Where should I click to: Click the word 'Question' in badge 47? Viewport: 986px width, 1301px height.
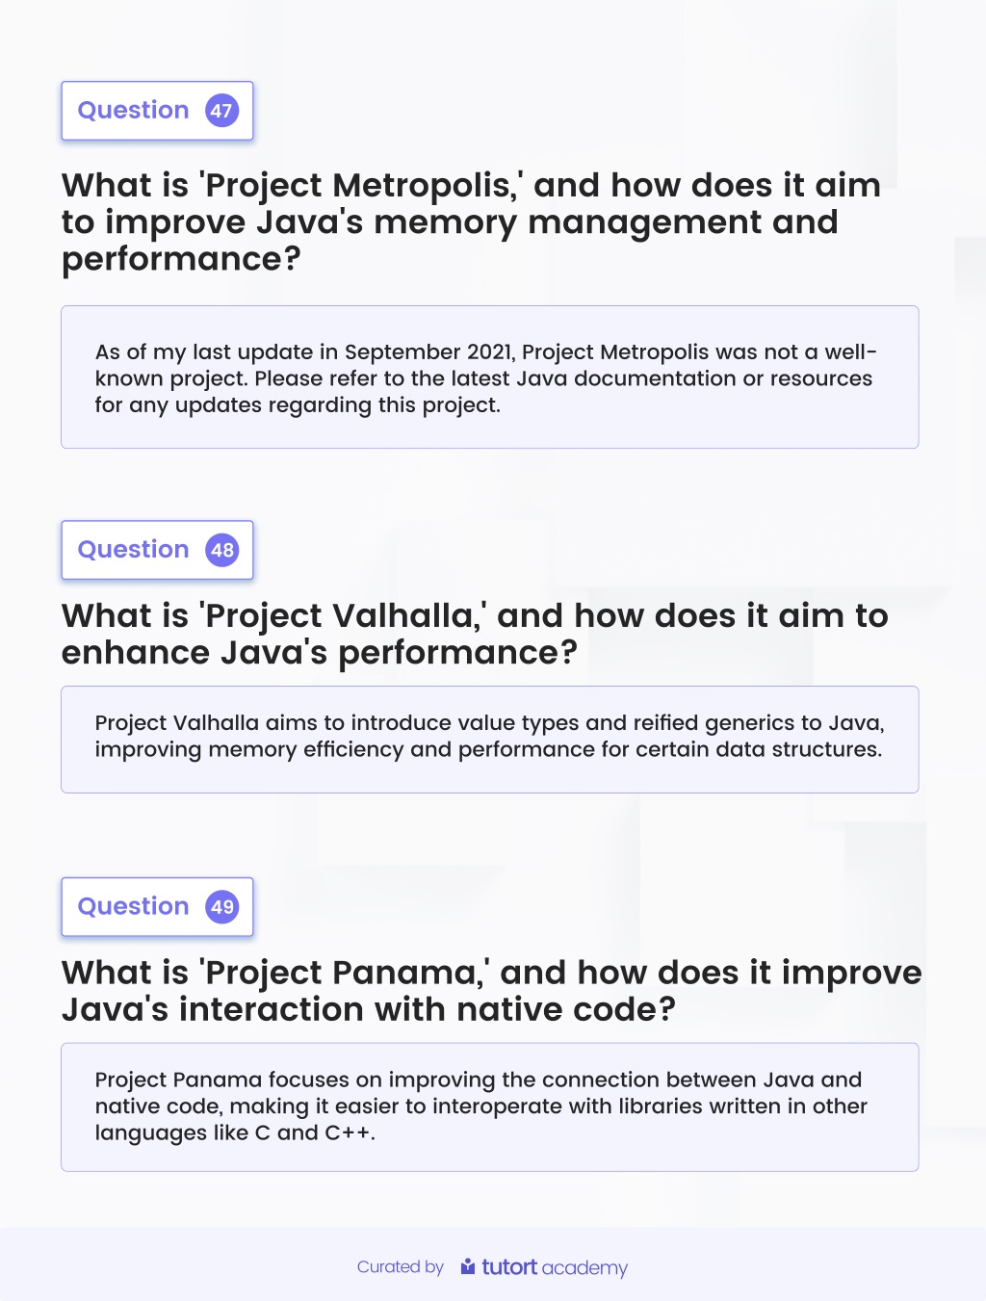click(133, 111)
